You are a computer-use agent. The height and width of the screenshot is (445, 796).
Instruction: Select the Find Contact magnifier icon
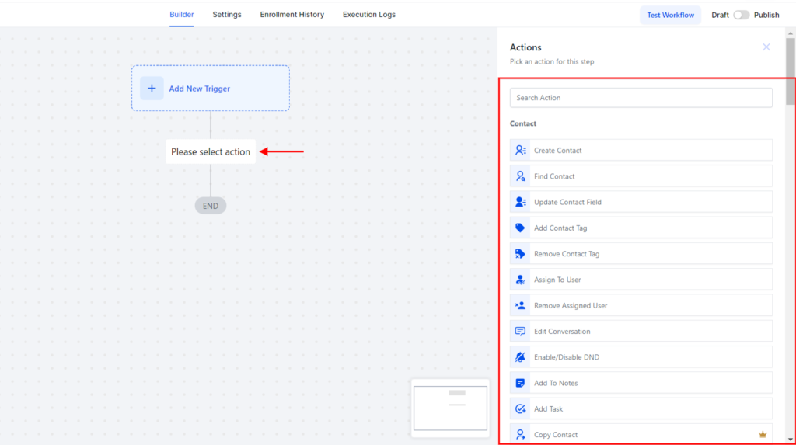pyautogui.click(x=520, y=176)
